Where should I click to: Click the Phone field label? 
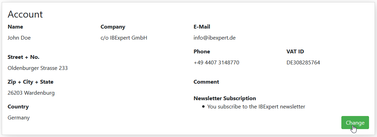coord(202,51)
